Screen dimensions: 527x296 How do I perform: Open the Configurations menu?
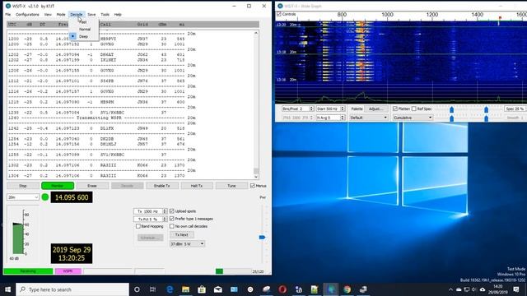coord(27,15)
